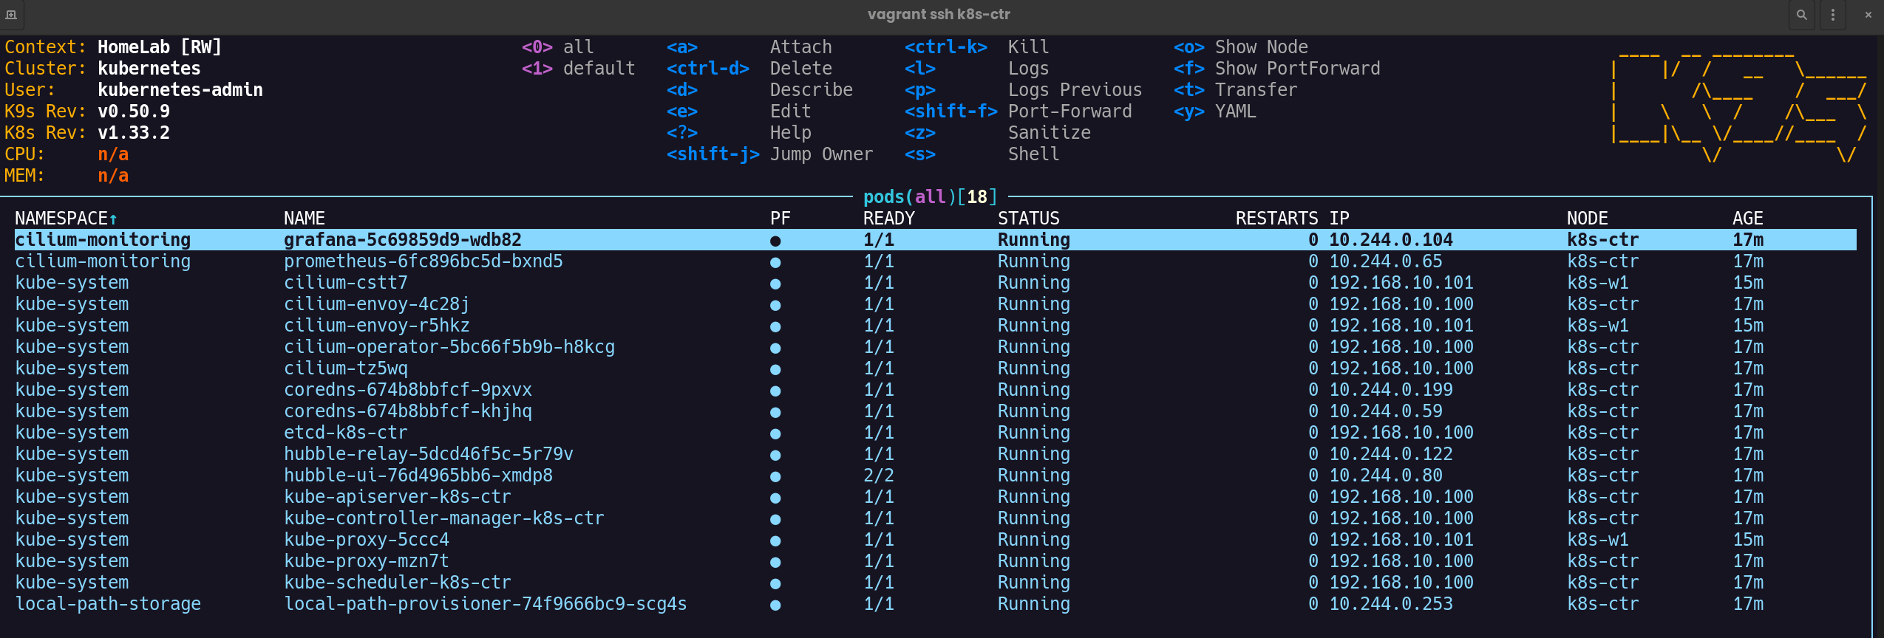Click the search icon in the title bar
Image resolution: width=1884 pixels, height=638 pixels.
coord(1802,15)
